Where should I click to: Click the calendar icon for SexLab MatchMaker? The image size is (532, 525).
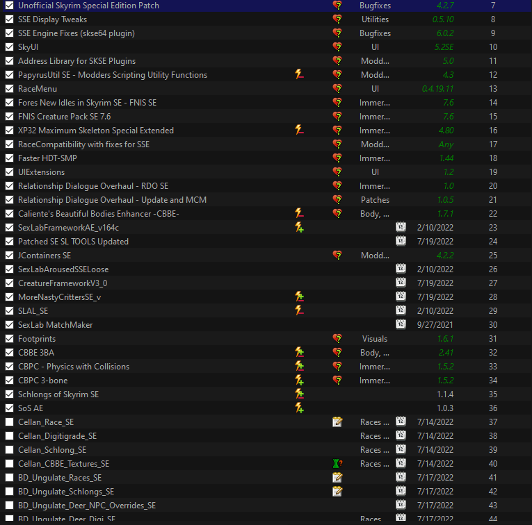point(401,324)
